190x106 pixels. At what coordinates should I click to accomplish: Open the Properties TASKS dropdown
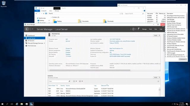157,35
